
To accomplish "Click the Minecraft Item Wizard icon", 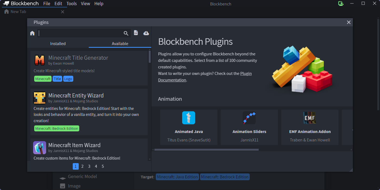I will [40, 148].
